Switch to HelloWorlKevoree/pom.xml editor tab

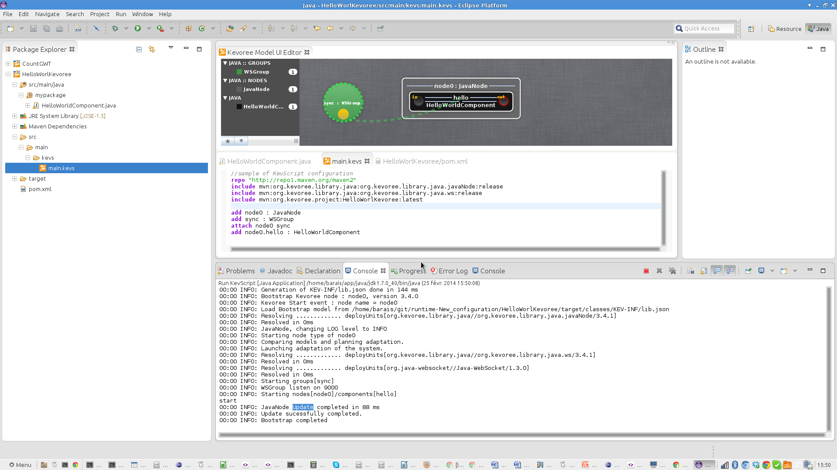tap(422, 161)
